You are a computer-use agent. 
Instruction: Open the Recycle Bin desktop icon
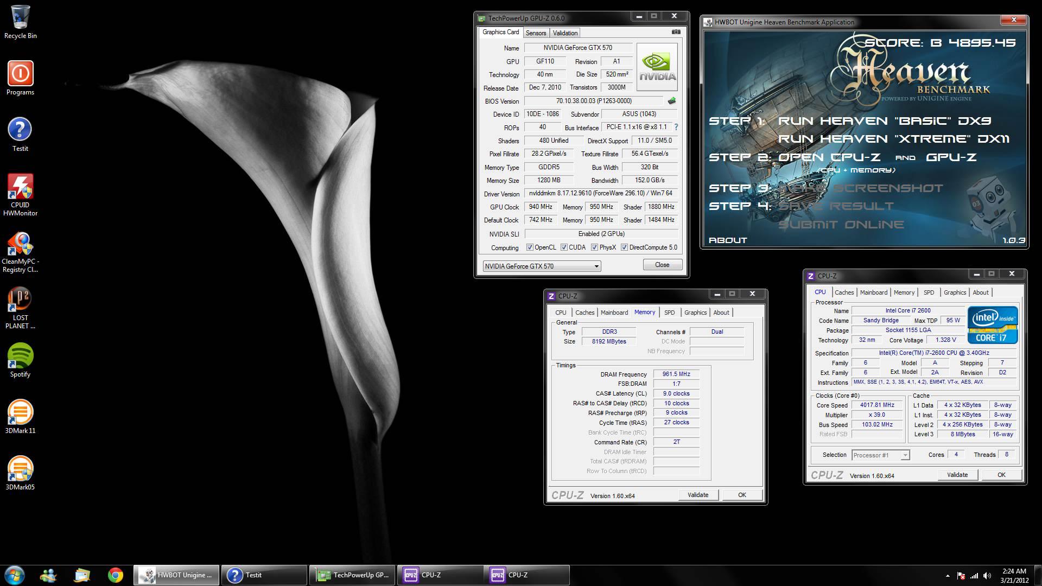pos(20,22)
